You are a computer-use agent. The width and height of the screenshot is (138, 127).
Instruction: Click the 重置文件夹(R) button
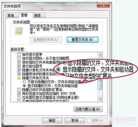point(83,40)
